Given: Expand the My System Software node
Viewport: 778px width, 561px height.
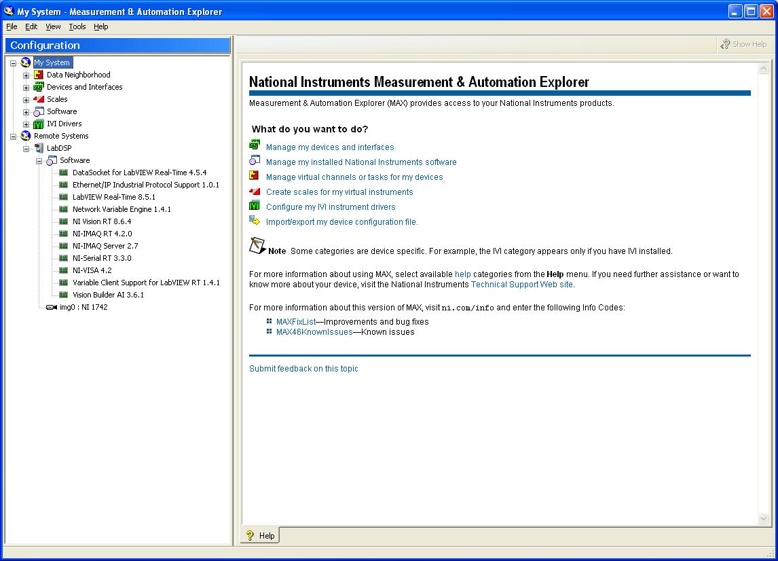Looking at the screenshot, I should click(26, 112).
